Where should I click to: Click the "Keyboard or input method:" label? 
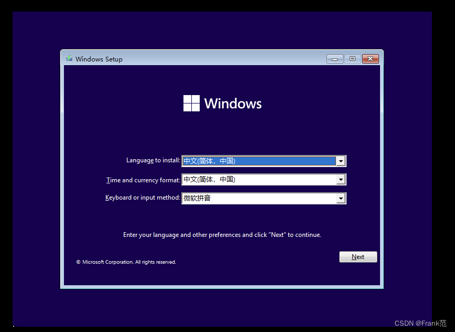click(x=143, y=198)
